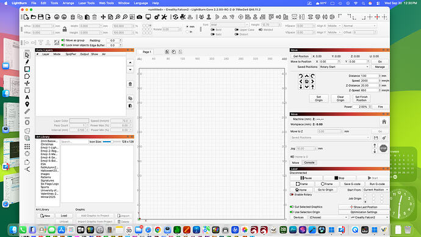
Task: Open a file with the folder icon
Action: [x=34, y=17]
